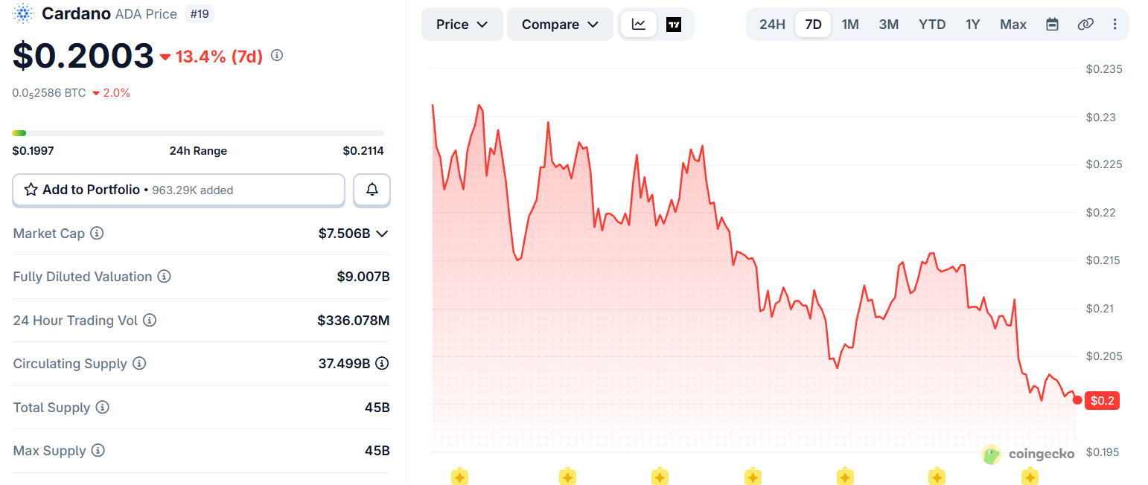Select the Max time range

[1013, 25]
